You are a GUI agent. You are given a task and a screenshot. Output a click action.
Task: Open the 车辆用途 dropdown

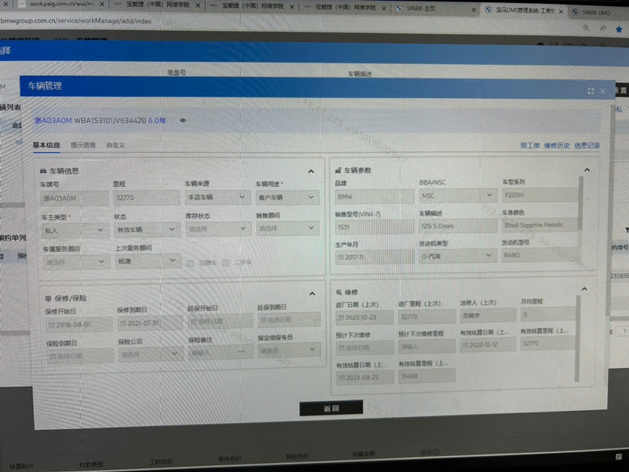(x=287, y=198)
